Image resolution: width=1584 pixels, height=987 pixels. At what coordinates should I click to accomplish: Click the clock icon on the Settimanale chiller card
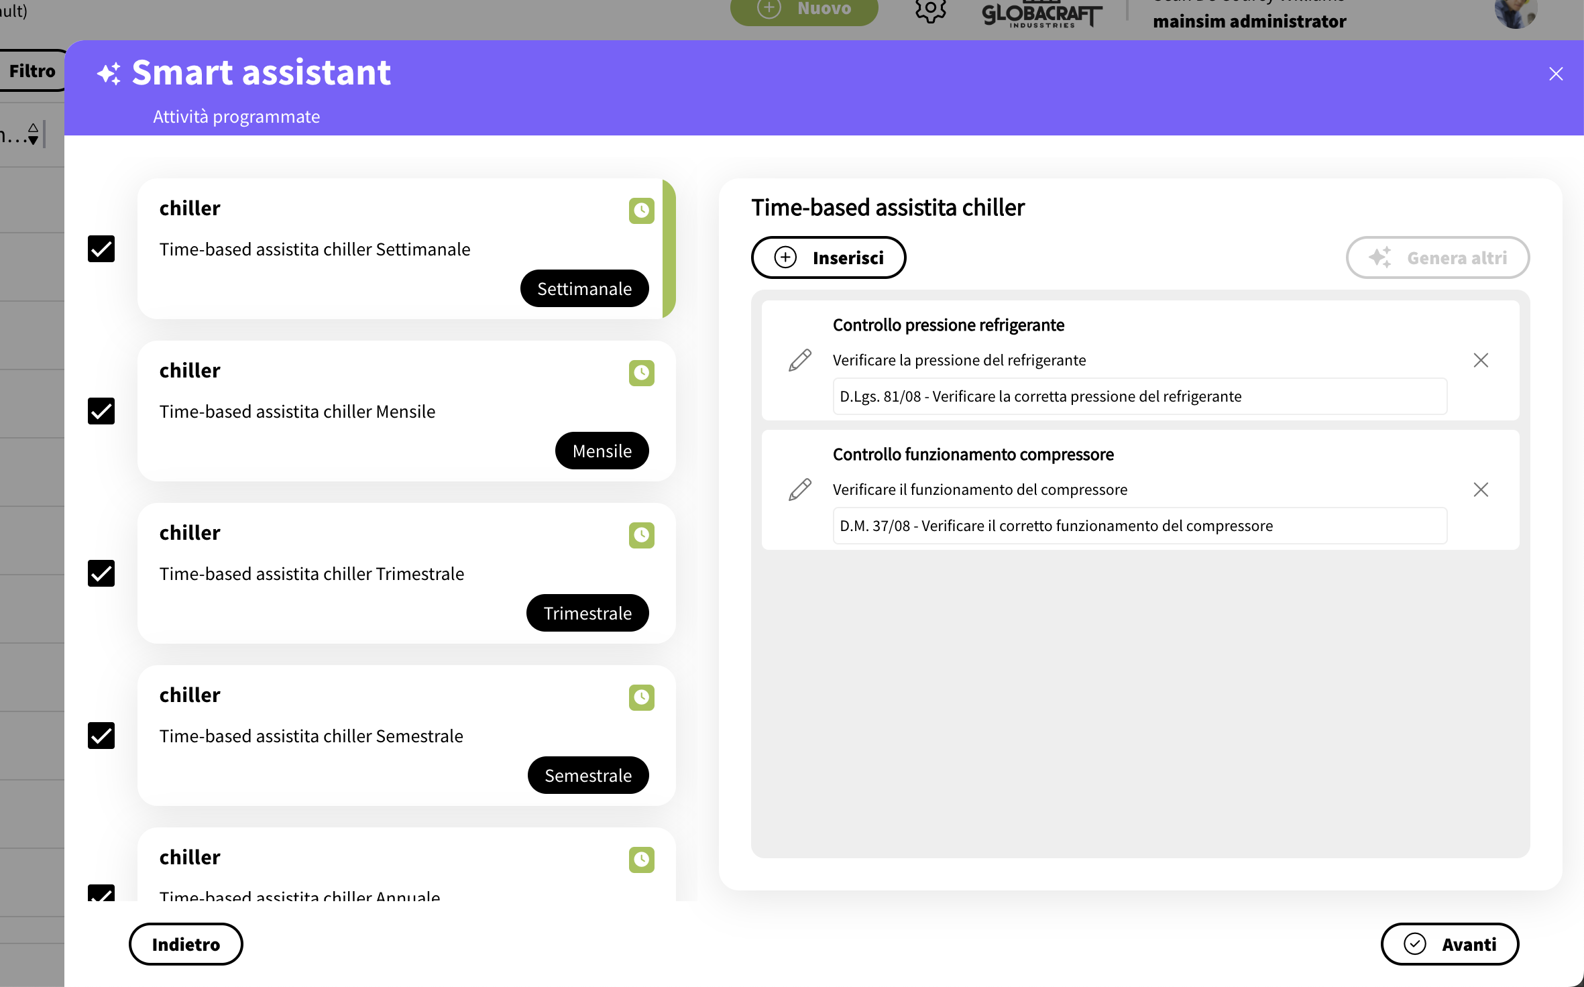641,211
